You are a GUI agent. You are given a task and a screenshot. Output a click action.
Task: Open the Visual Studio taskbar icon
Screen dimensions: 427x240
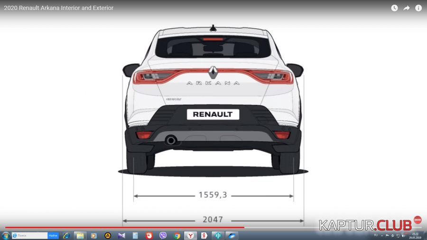(x=121, y=236)
